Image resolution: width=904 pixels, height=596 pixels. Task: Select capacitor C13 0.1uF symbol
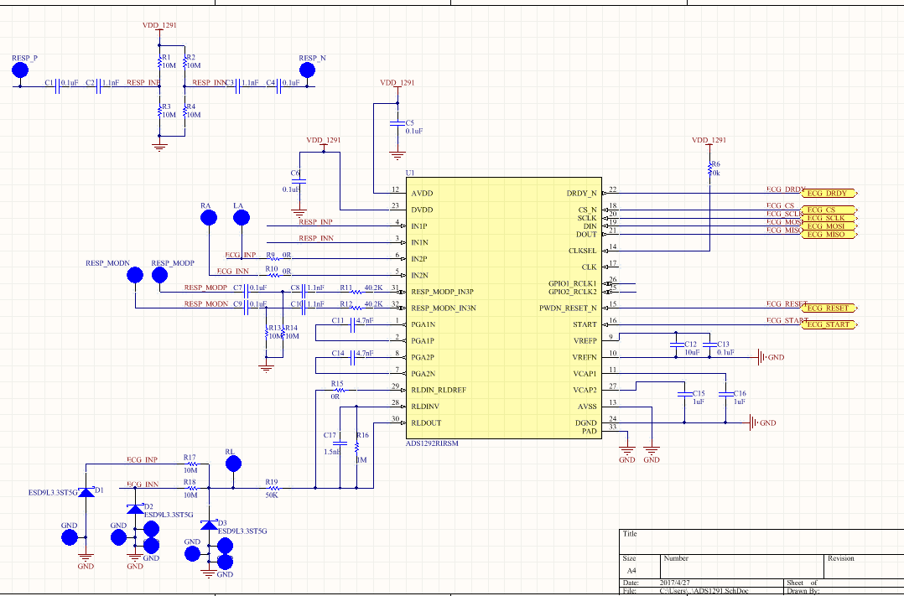[x=709, y=345]
